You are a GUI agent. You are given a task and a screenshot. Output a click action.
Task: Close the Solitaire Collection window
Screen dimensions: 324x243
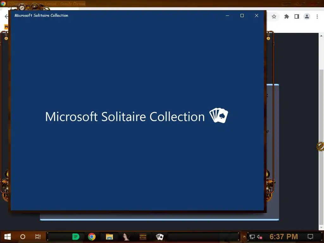[257, 16]
